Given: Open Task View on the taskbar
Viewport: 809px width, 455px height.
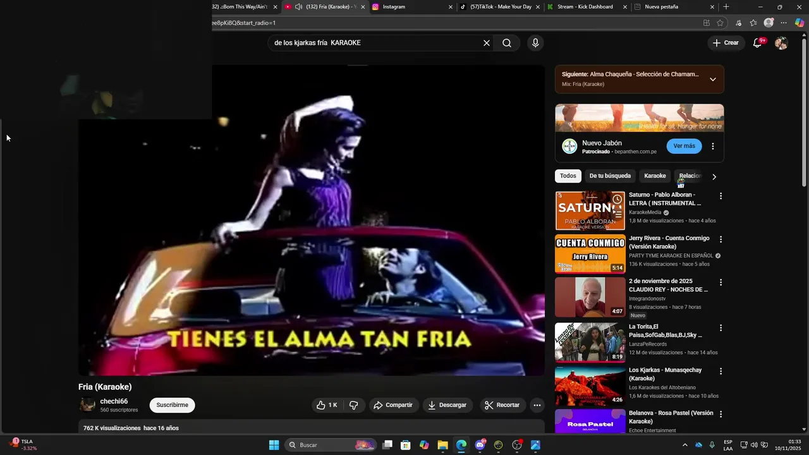Looking at the screenshot, I should point(387,445).
